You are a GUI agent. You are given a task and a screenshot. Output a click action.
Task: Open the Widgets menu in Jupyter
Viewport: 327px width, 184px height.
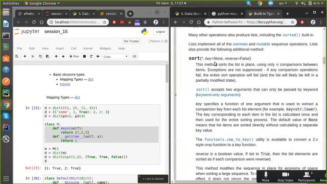point(105,49)
